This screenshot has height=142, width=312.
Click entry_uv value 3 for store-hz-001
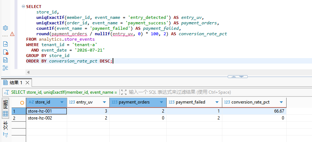click(x=88, y=111)
